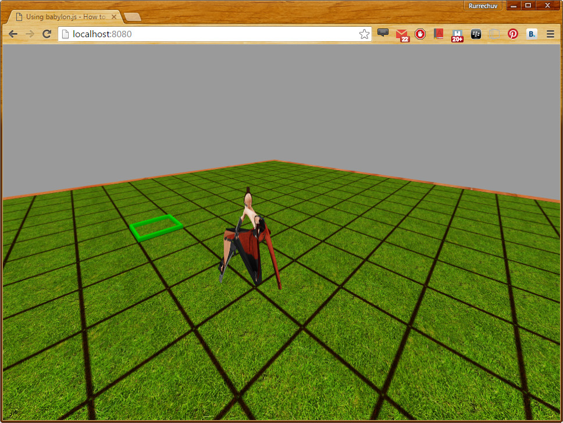Close the Chrome window
The height and width of the screenshot is (423, 563).
(547, 5)
